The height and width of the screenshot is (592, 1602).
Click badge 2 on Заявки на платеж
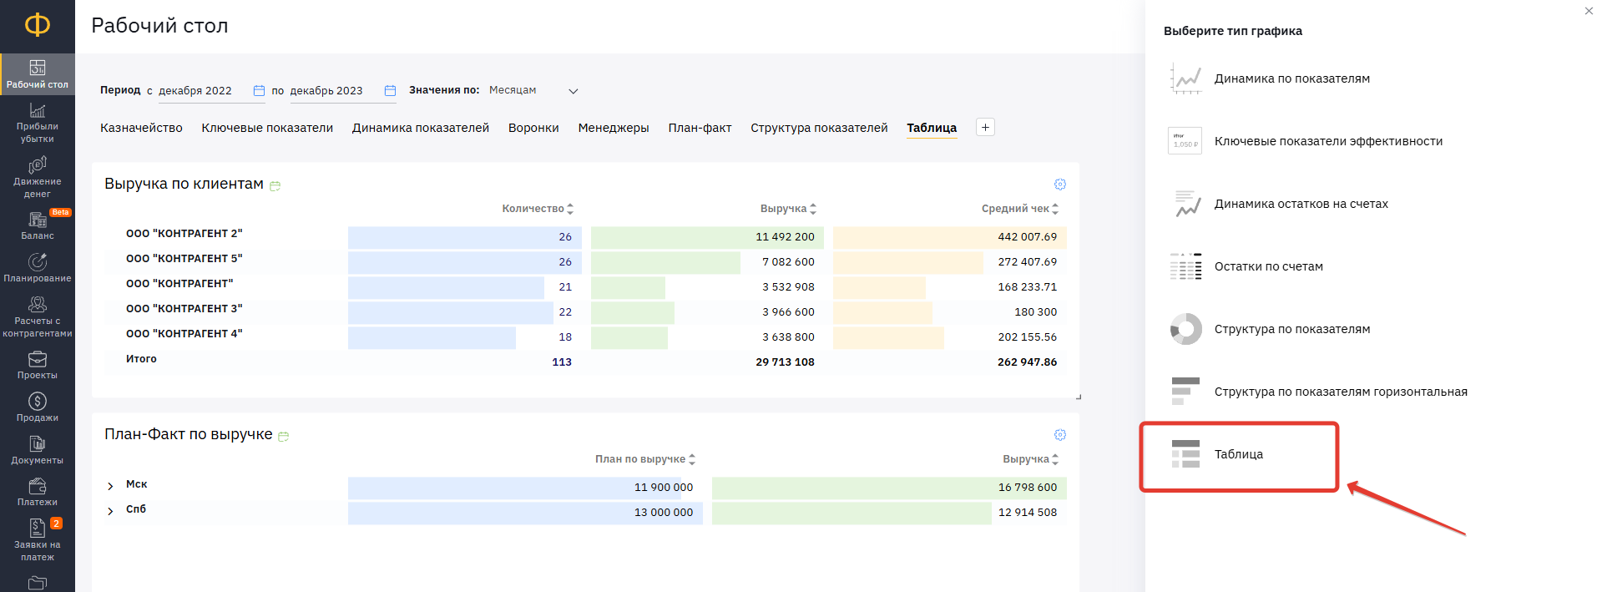coord(56,524)
